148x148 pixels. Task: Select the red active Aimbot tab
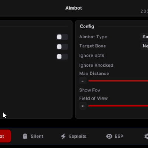tap(6, 136)
